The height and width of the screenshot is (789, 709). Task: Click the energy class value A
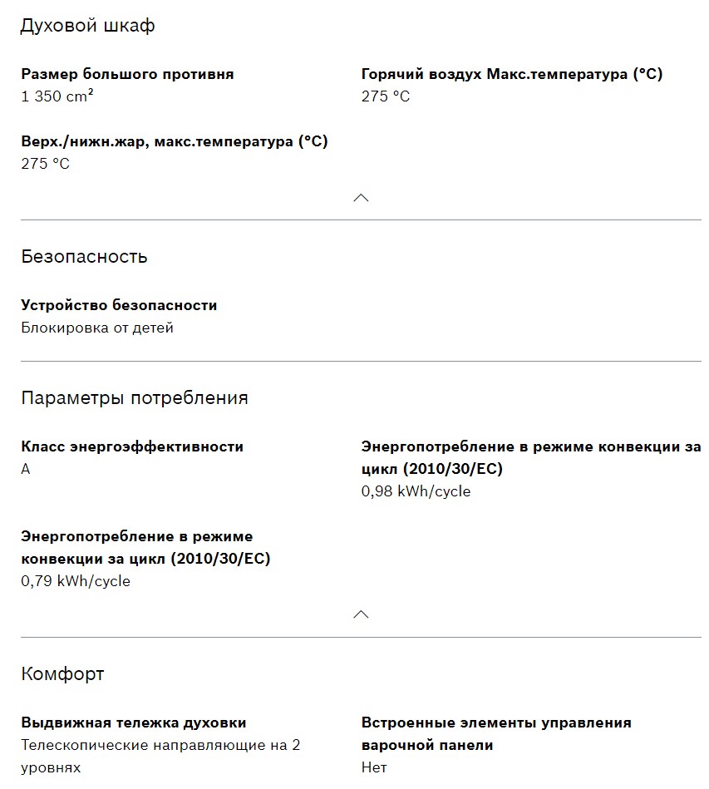pyautogui.click(x=26, y=469)
